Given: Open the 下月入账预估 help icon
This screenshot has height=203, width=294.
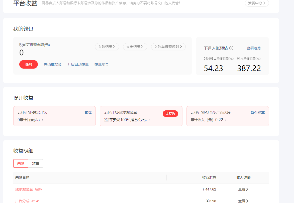Looking at the screenshot, I should (x=232, y=48).
